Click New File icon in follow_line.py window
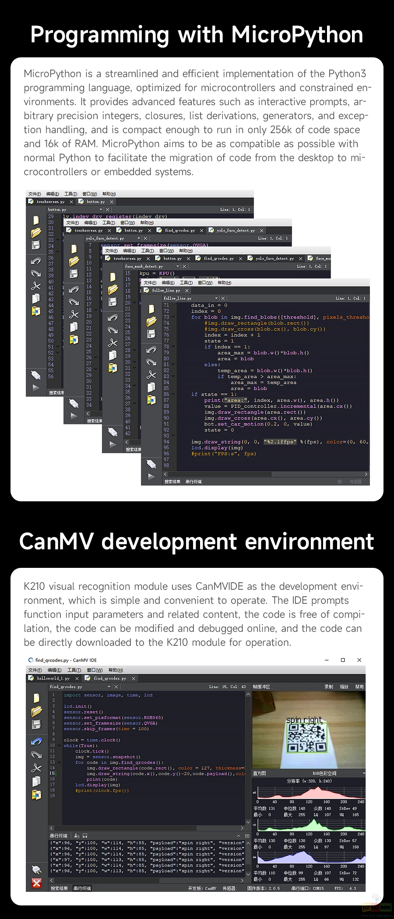 click(x=151, y=309)
